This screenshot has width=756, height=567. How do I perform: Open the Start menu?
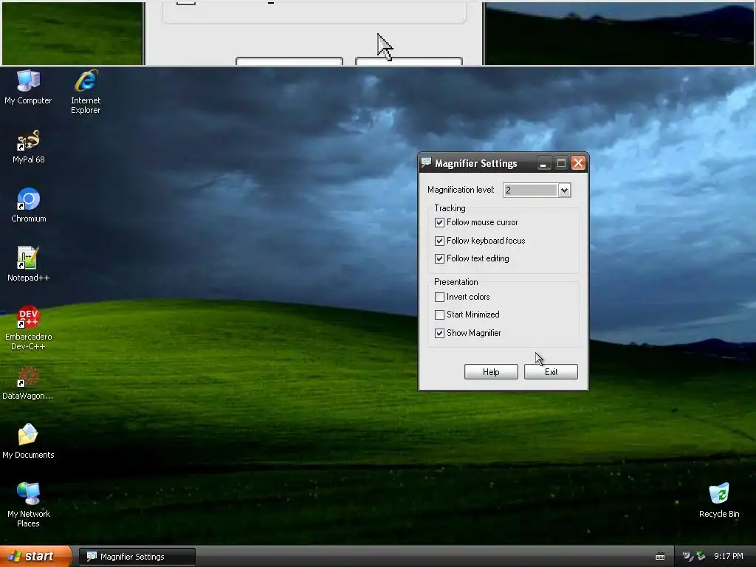tap(35, 556)
